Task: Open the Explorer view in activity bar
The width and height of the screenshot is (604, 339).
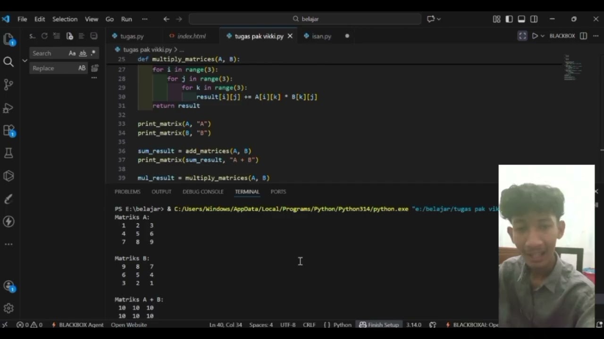Action: pyautogui.click(x=8, y=39)
